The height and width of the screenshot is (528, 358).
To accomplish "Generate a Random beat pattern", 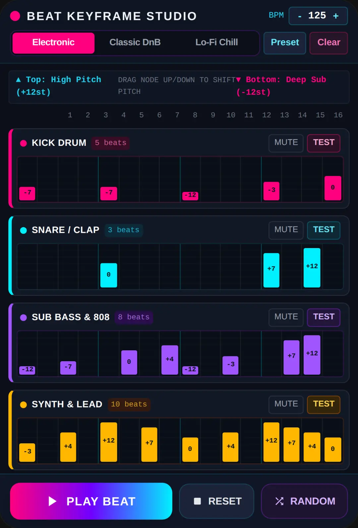I will pos(304,501).
